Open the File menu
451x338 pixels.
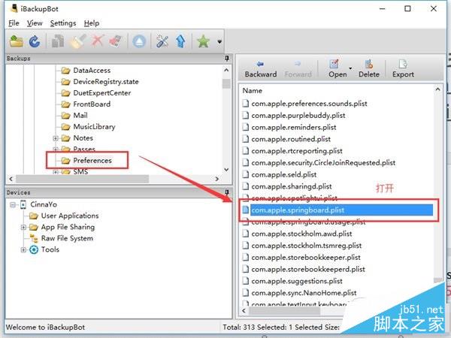[x=14, y=23]
